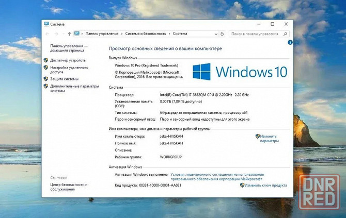This screenshot has height=218, width=346.
Task: Click the back navigation arrow
Action: click(x=47, y=33)
